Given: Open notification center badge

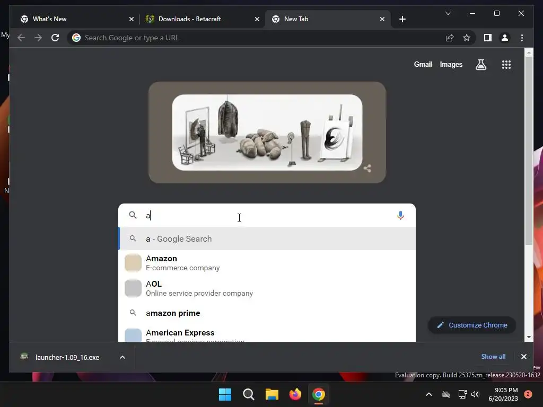Looking at the screenshot, I should (x=528, y=394).
